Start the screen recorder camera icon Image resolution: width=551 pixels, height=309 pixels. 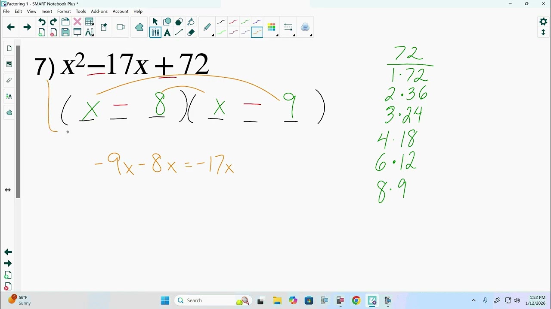point(121,27)
